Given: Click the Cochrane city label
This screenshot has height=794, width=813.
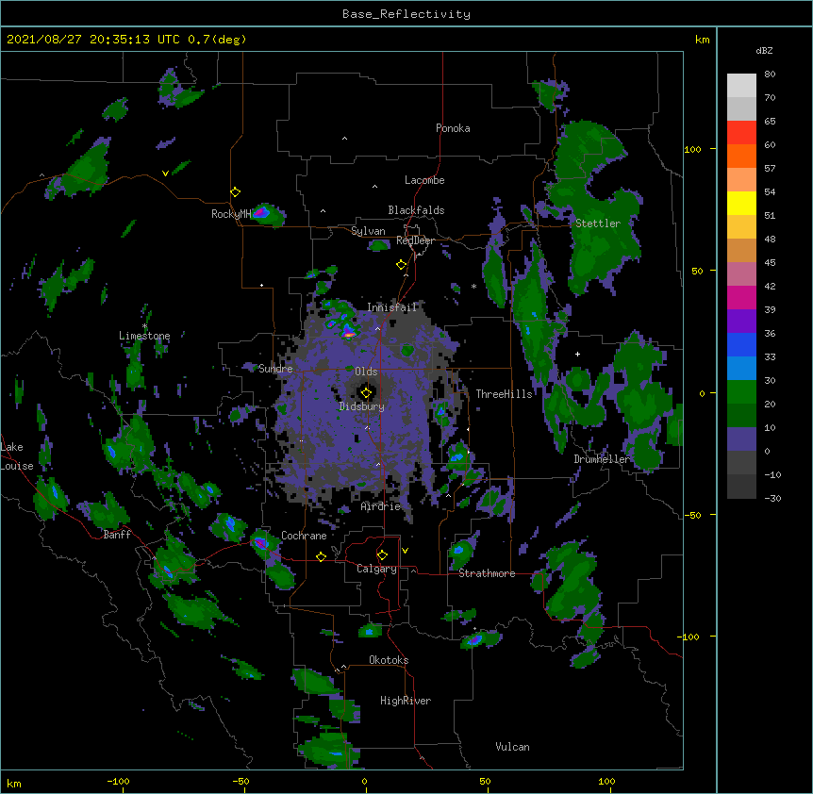Looking at the screenshot, I should coord(304,536).
